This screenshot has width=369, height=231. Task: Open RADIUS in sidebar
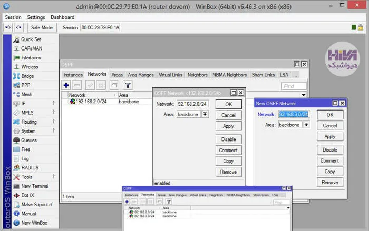tap(35, 167)
